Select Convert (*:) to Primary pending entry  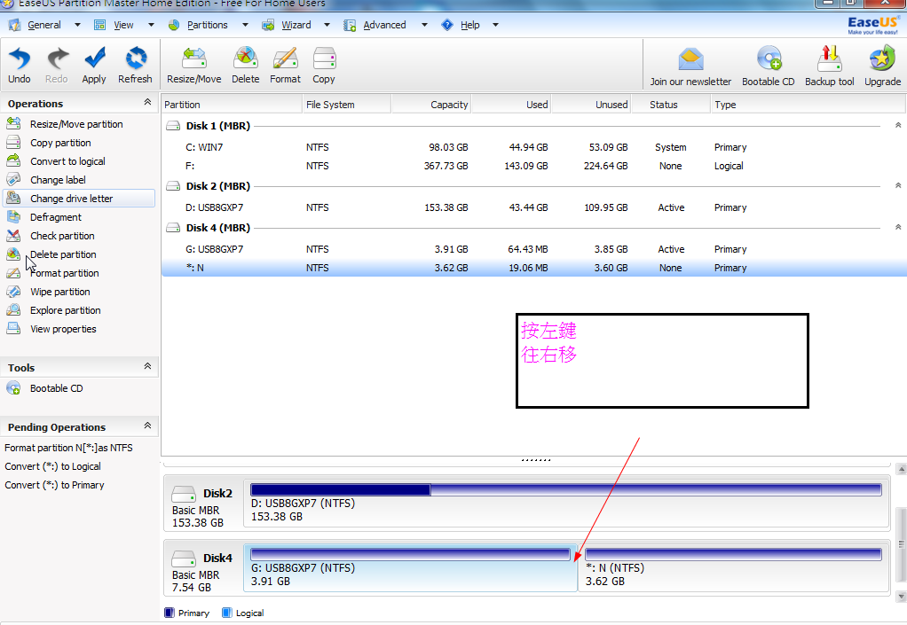point(54,485)
